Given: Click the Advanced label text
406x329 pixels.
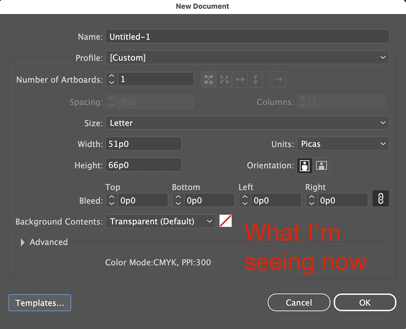Looking at the screenshot, I should [49, 242].
